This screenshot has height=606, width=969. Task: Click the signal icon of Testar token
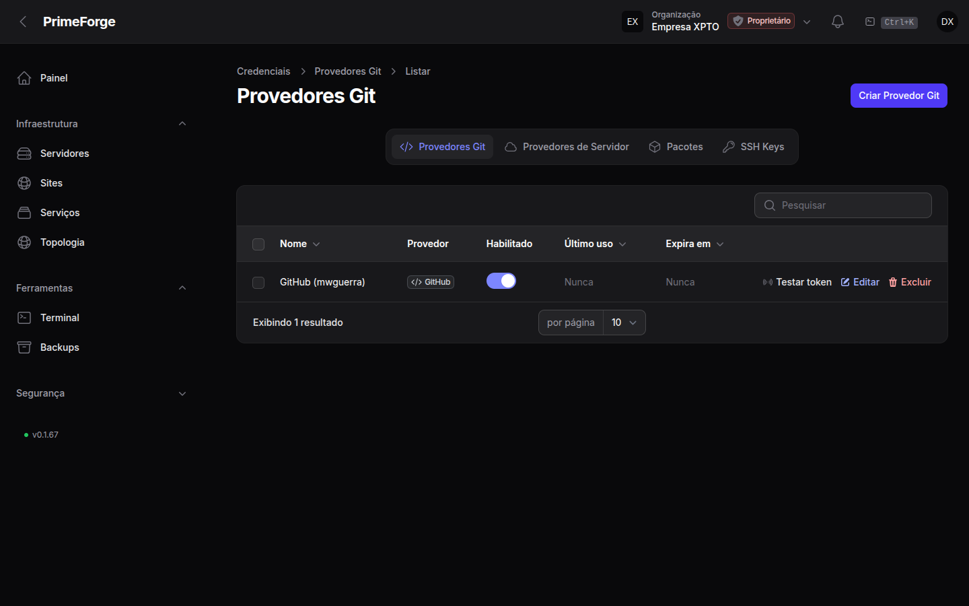[x=768, y=282]
